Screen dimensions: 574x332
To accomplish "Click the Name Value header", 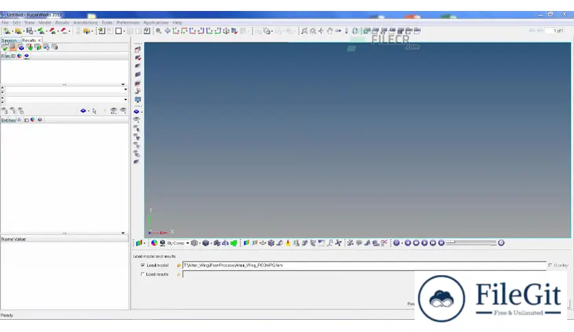I will 13,239.
